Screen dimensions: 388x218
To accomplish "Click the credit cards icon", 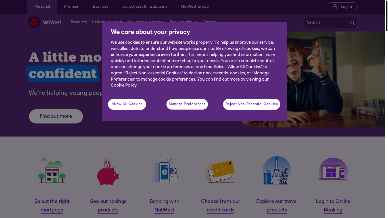I will tap(221, 171).
